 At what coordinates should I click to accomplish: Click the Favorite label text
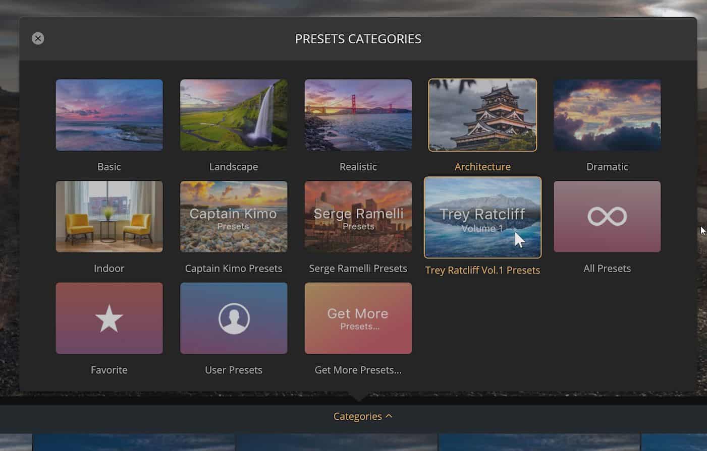[x=109, y=370]
